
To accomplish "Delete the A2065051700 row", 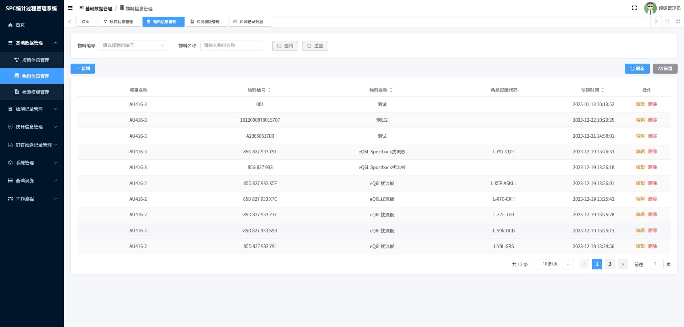I will (x=653, y=136).
